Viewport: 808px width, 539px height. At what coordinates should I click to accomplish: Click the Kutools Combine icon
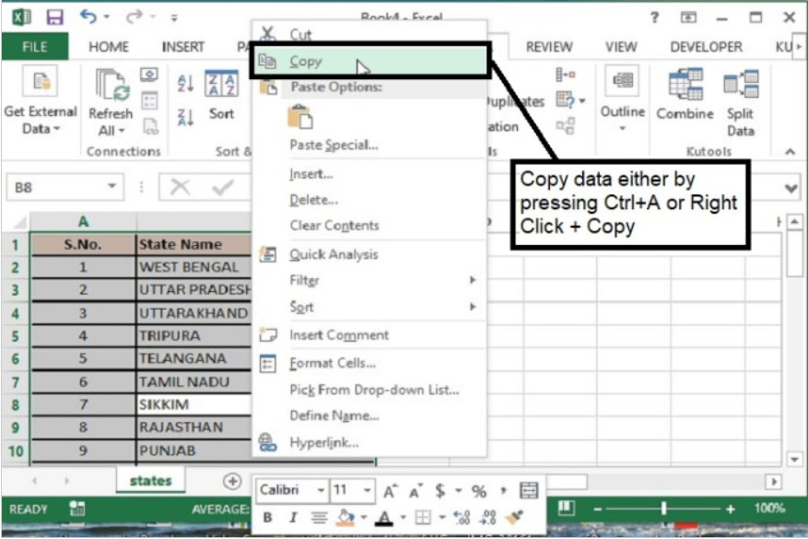(685, 85)
